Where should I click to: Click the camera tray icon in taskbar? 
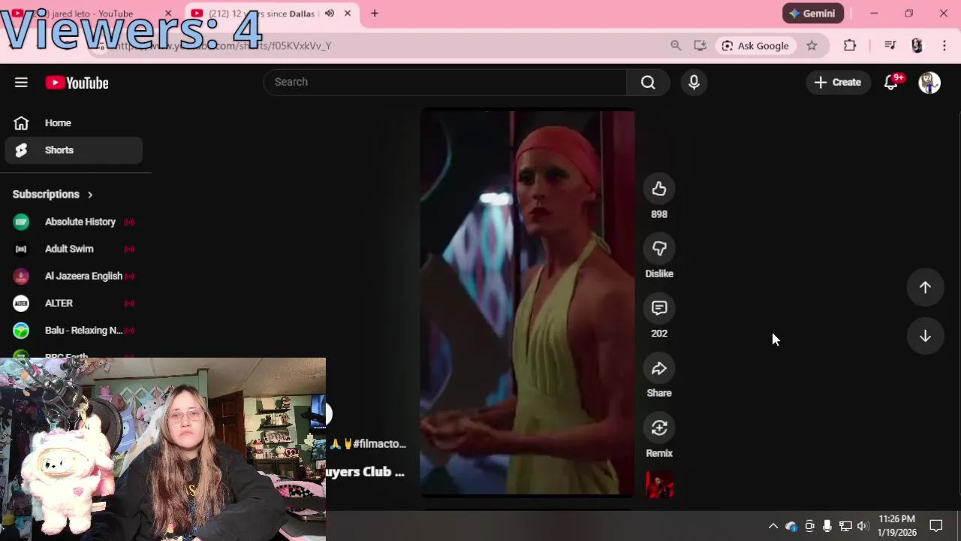pos(809,526)
